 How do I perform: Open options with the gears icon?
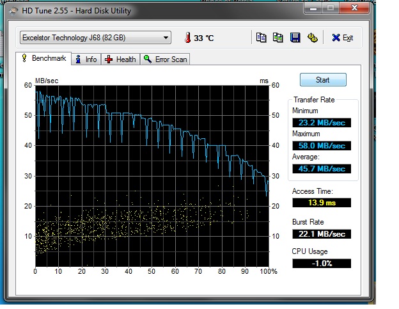click(313, 38)
